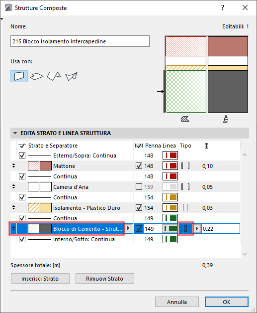Click the small arrow at dialog top-left
This screenshot has height=313, width=257.
point(1,19)
